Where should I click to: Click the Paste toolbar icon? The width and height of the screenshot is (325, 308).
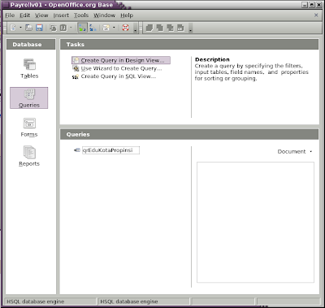coord(63,28)
